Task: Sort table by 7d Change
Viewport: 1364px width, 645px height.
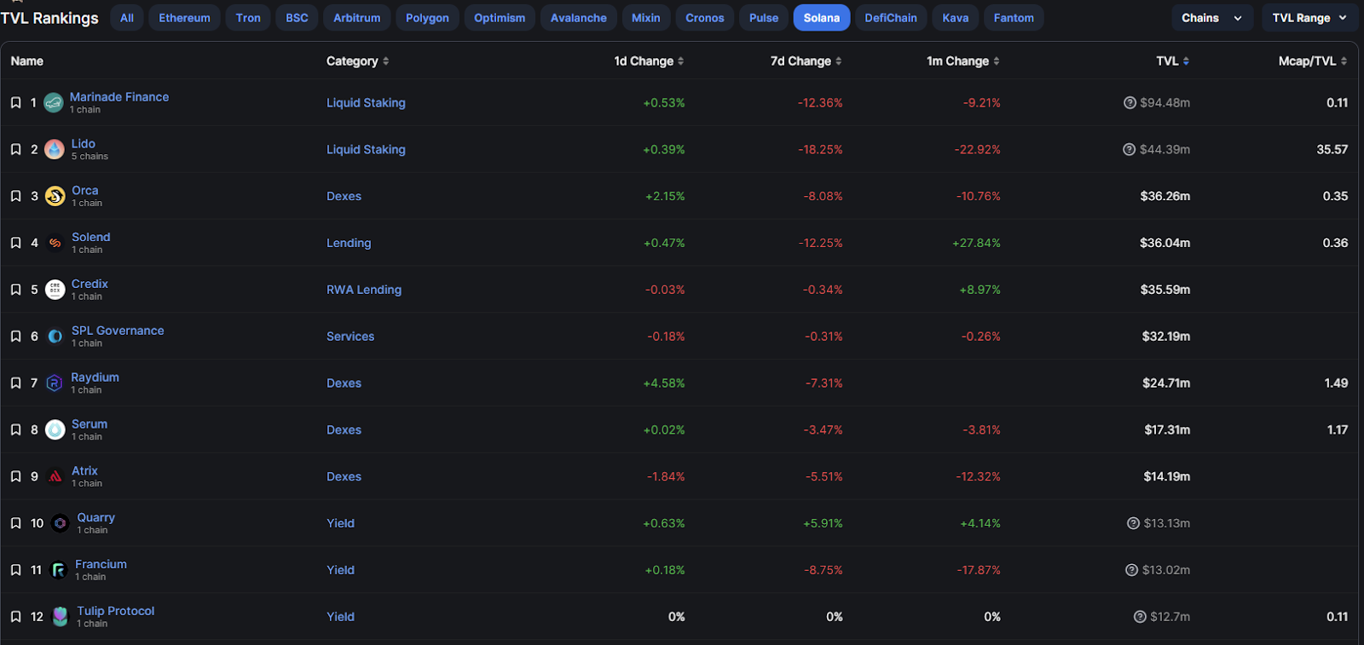Action: point(806,61)
